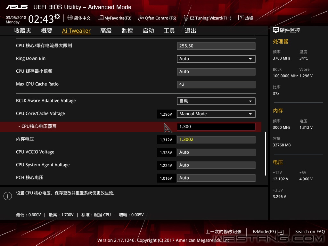This screenshot has height=246, width=328.
Task: Click PCH 核心电压 Auto field
Action: (x=216, y=178)
